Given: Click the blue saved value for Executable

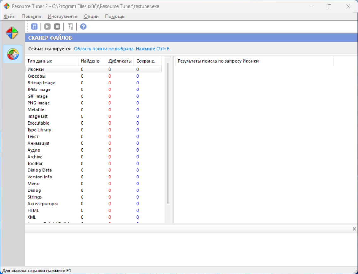Looking at the screenshot, I should (138, 123).
